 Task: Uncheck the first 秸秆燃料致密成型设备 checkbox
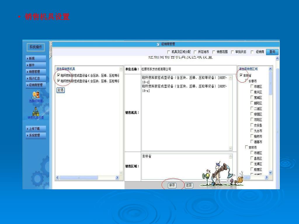58,75
